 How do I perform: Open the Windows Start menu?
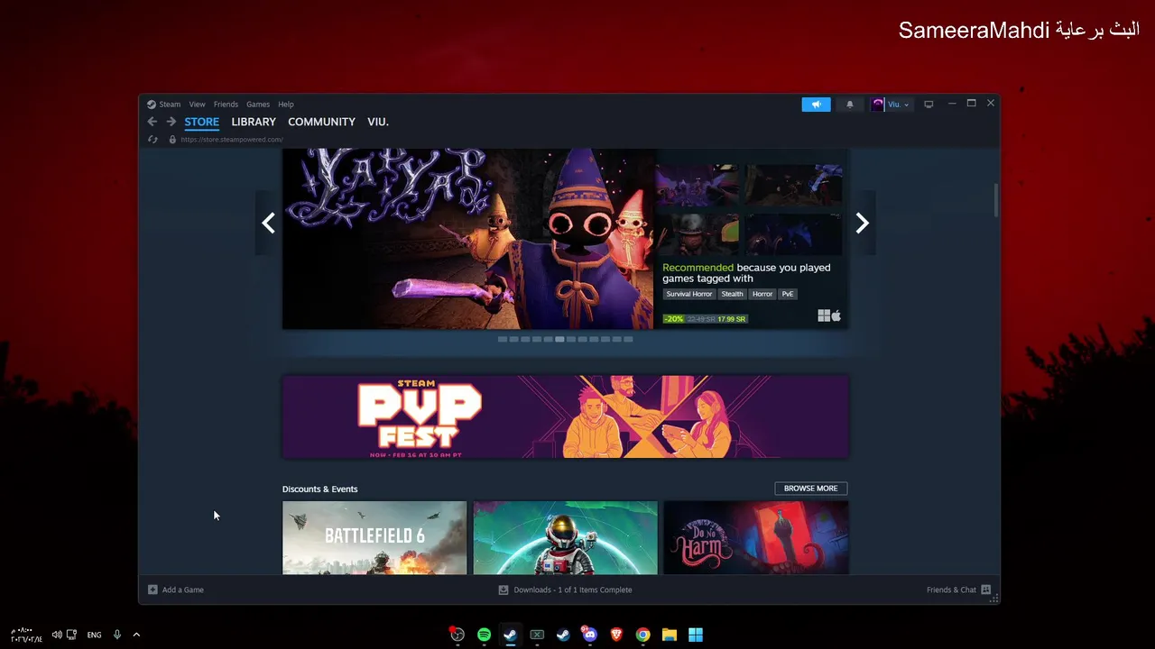696,635
